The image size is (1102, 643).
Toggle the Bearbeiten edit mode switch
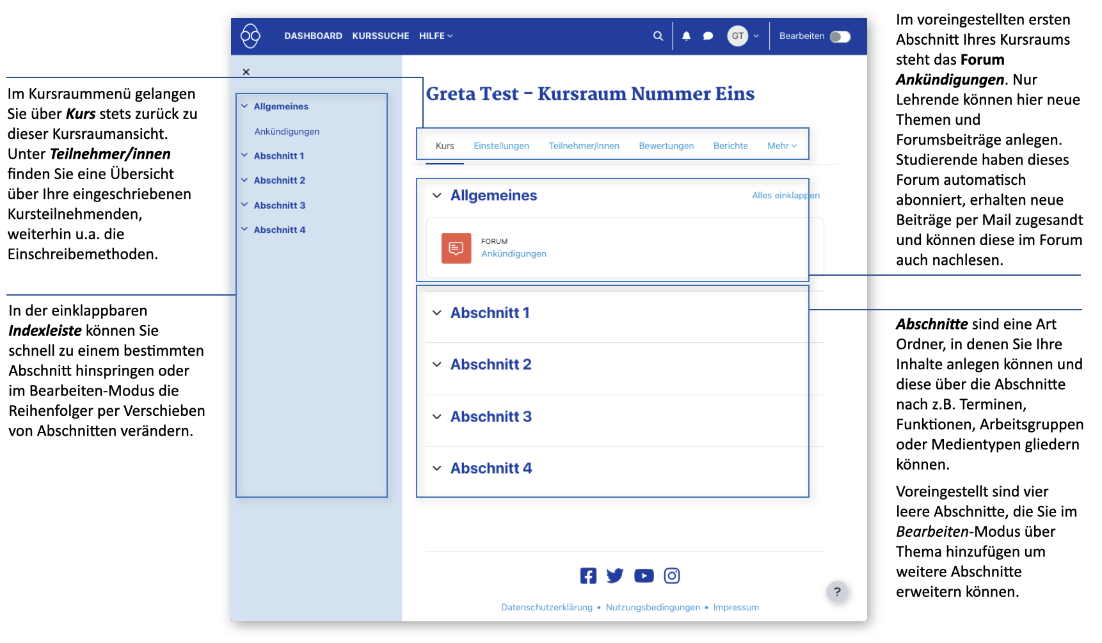point(840,36)
